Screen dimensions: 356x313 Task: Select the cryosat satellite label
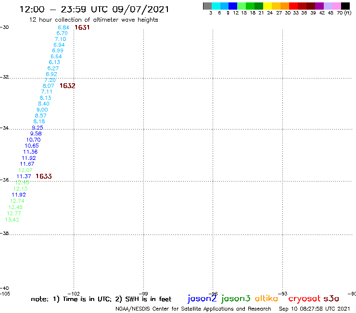click(x=305, y=299)
